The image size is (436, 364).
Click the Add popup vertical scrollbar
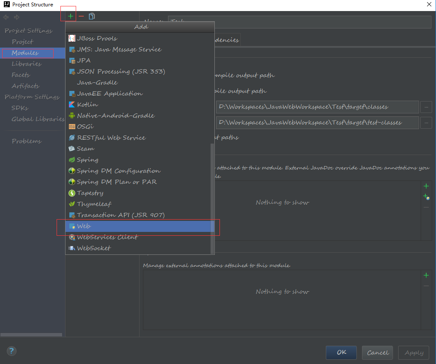pyautogui.click(x=212, y=198)
